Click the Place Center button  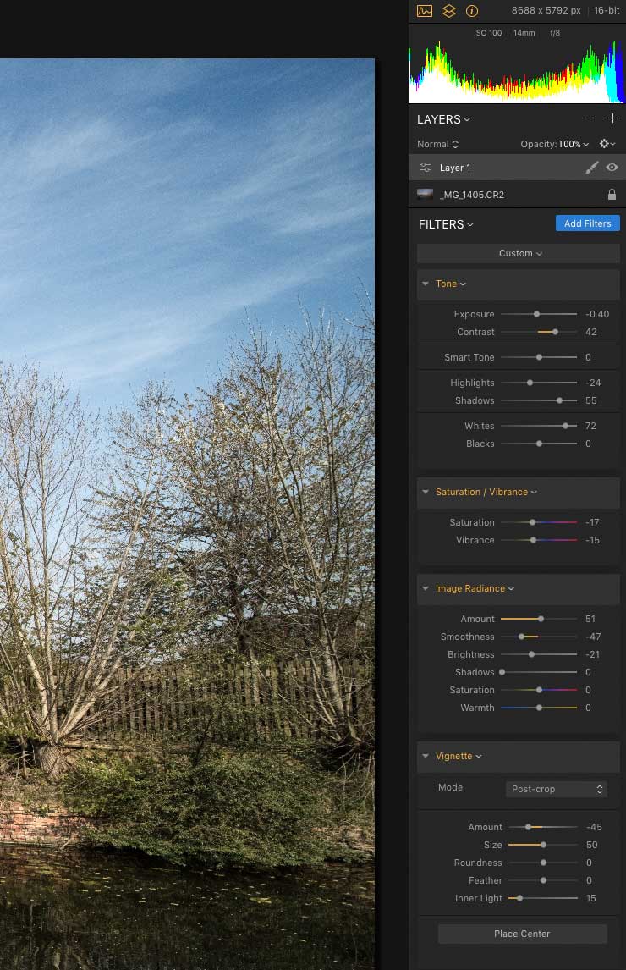(x=522, y=934)
